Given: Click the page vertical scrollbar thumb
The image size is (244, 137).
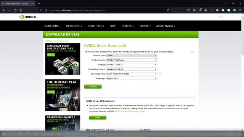Looking at the screenshot, I should point(242,35).
